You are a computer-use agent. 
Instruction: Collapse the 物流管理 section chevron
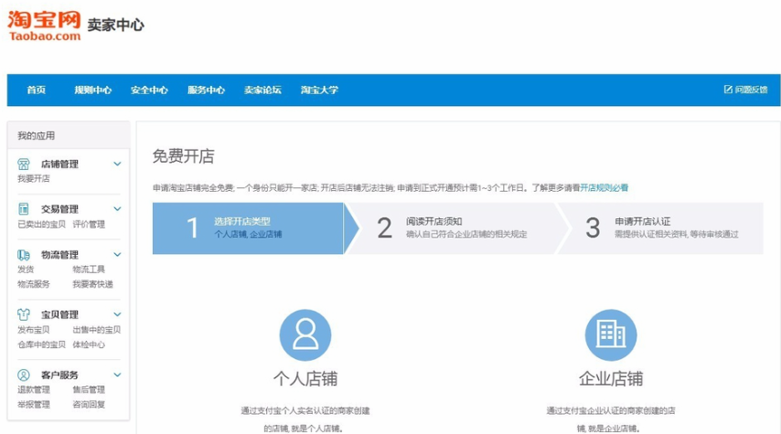tap(117, 255)
